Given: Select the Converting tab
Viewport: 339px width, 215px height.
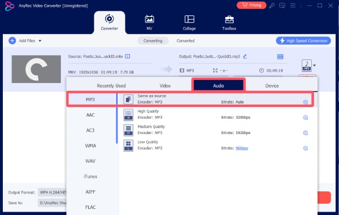Looking at the screenshot, I should (153, 41).
